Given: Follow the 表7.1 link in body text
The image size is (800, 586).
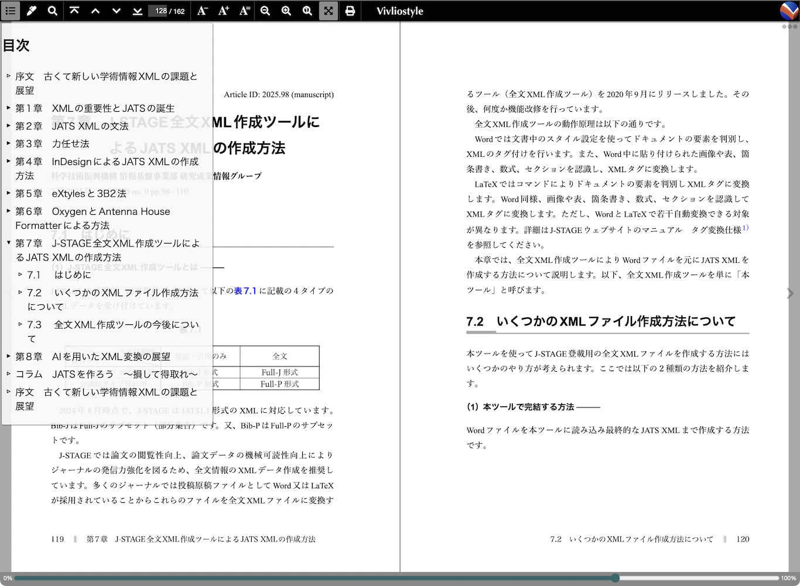Looking at the screenshot, I should click(245, 290).
